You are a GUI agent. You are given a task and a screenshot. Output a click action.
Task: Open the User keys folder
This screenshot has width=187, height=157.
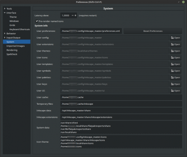[x=175, y=84]
